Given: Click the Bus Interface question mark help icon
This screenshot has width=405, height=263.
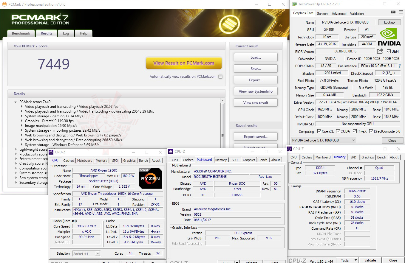Looking at the screenshot, I should [400, 66].
